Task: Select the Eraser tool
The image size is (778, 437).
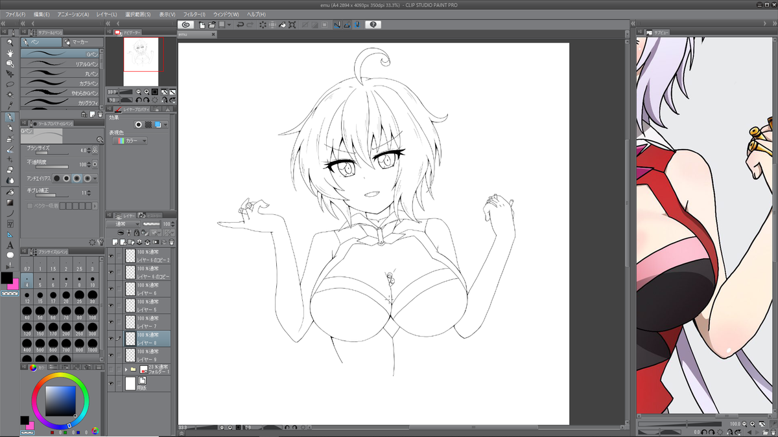Action: pos(10,170)
